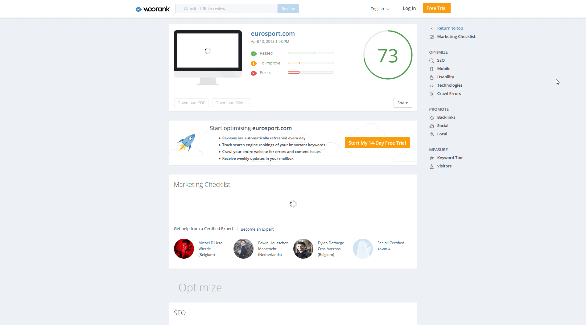Click Start My 14-Day Free Trial

(377, 142)
